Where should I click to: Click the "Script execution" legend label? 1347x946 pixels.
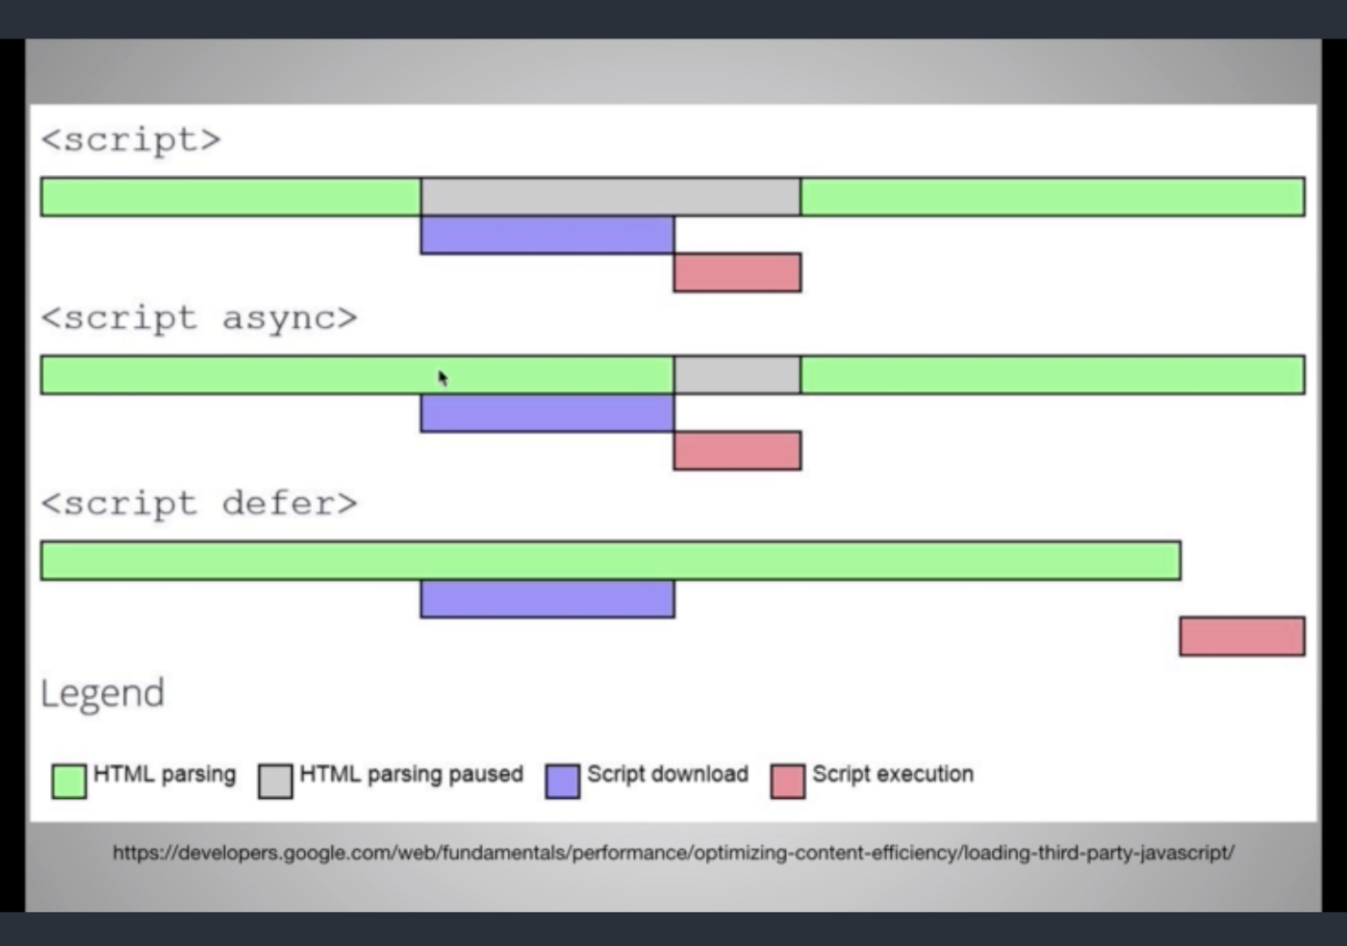click(892, 774)
